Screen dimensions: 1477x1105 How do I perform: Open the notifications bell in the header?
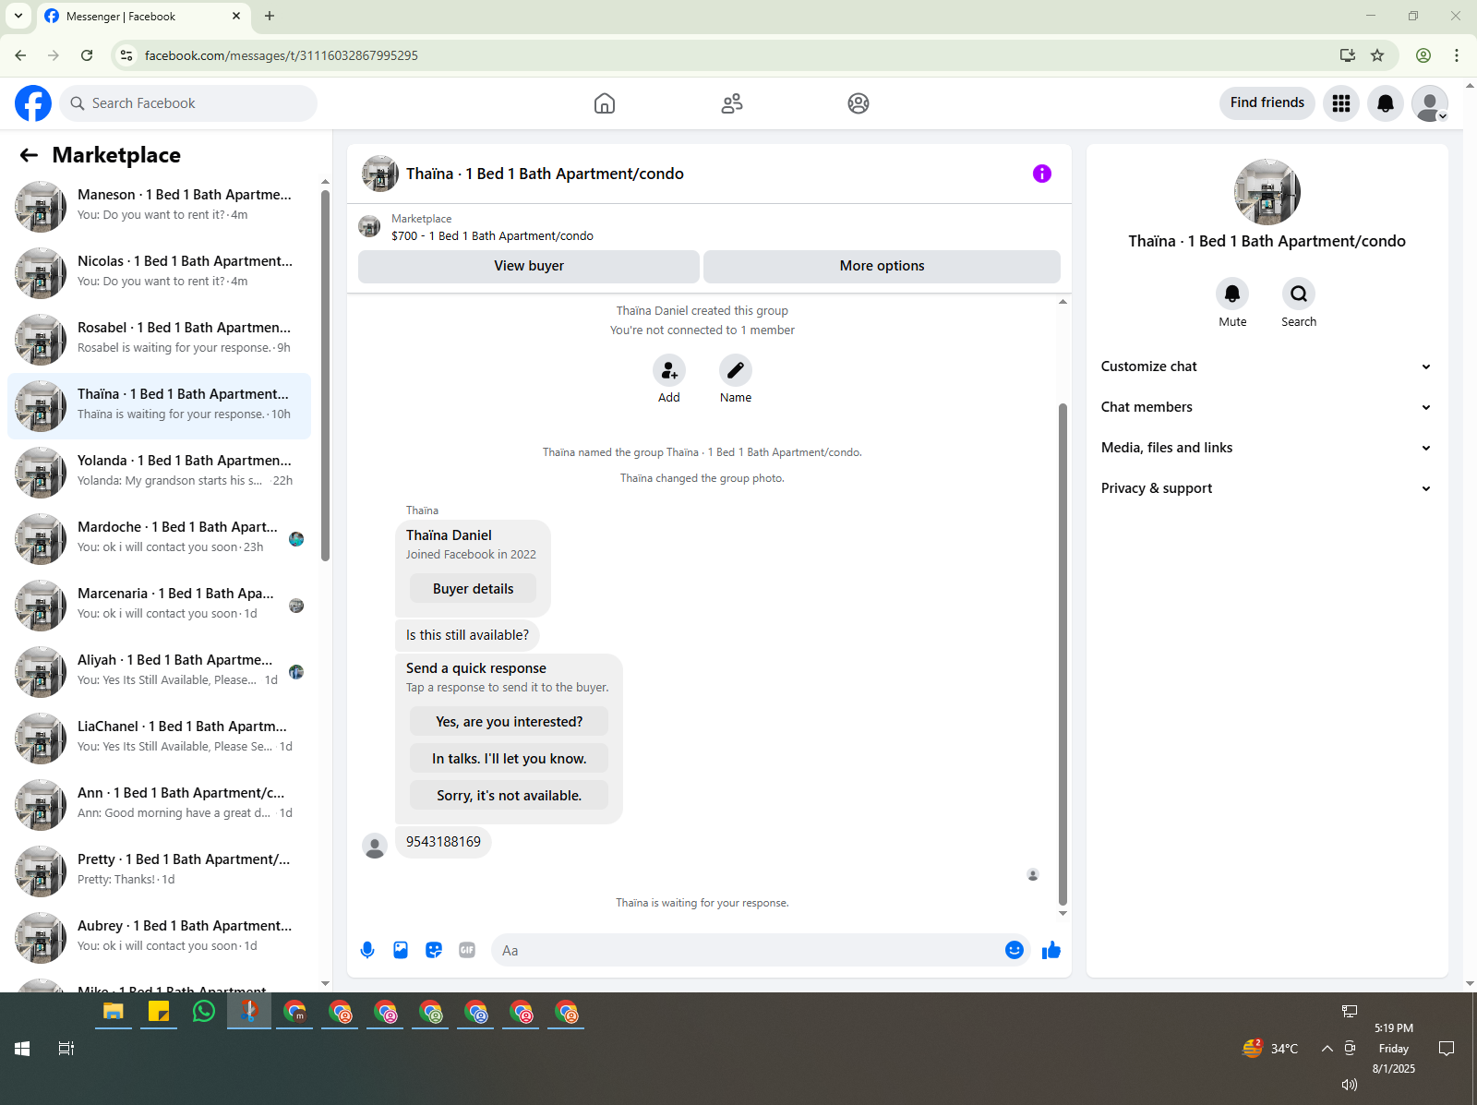(1386, 103)
